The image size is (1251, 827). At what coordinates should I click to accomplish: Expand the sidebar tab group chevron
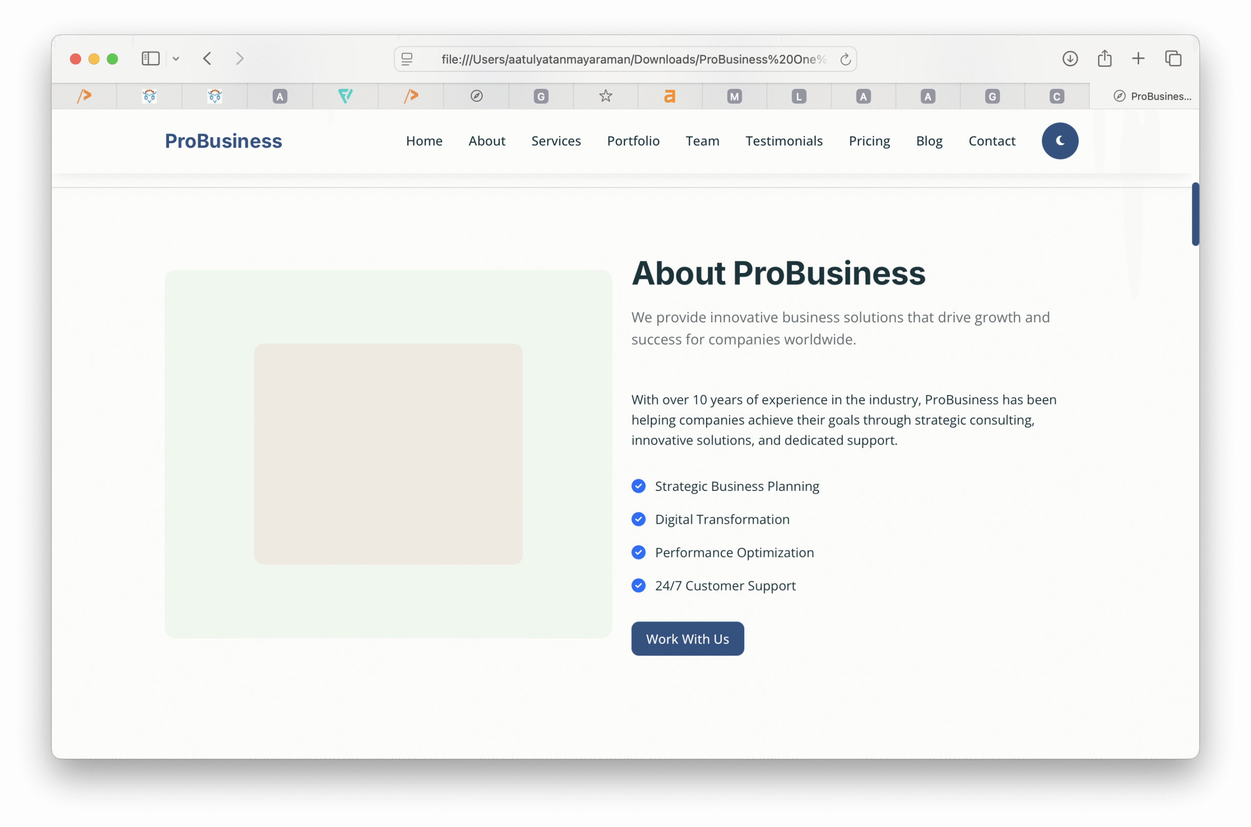pos(176,59)
